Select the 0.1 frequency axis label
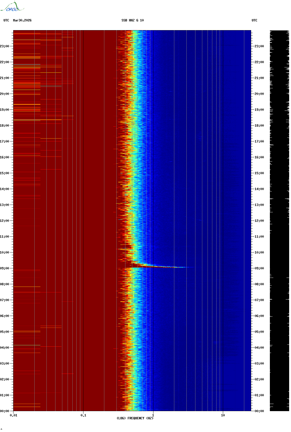 pos(83,415)
